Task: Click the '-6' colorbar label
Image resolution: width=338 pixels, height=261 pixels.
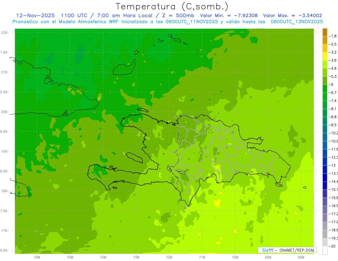Action: (331, 84)
